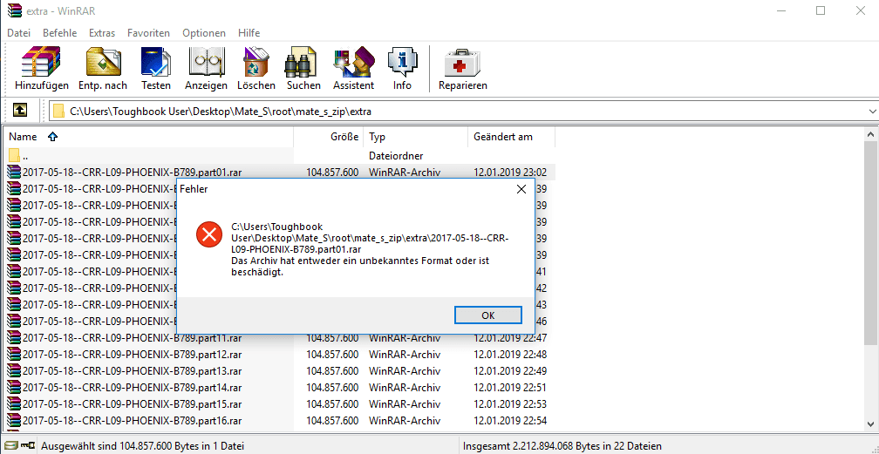Open the Assistent wizard icon
879x454 pixels.
pos(353,63)
